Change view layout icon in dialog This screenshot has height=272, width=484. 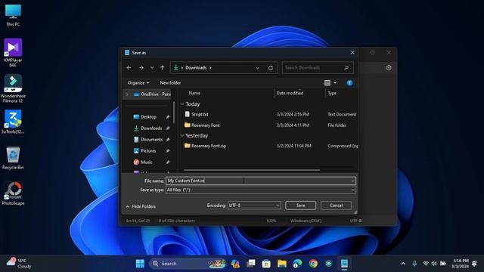327,82
